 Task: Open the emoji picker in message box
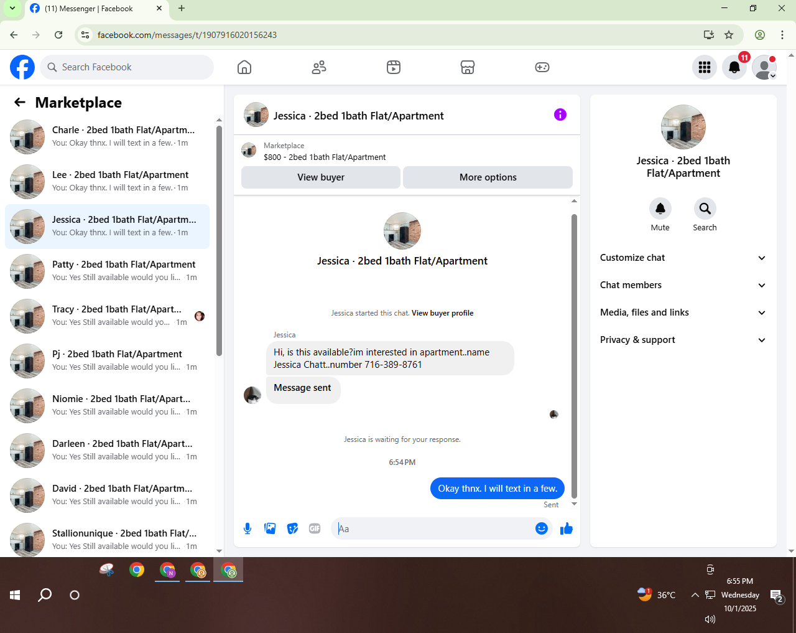[542, 528]
